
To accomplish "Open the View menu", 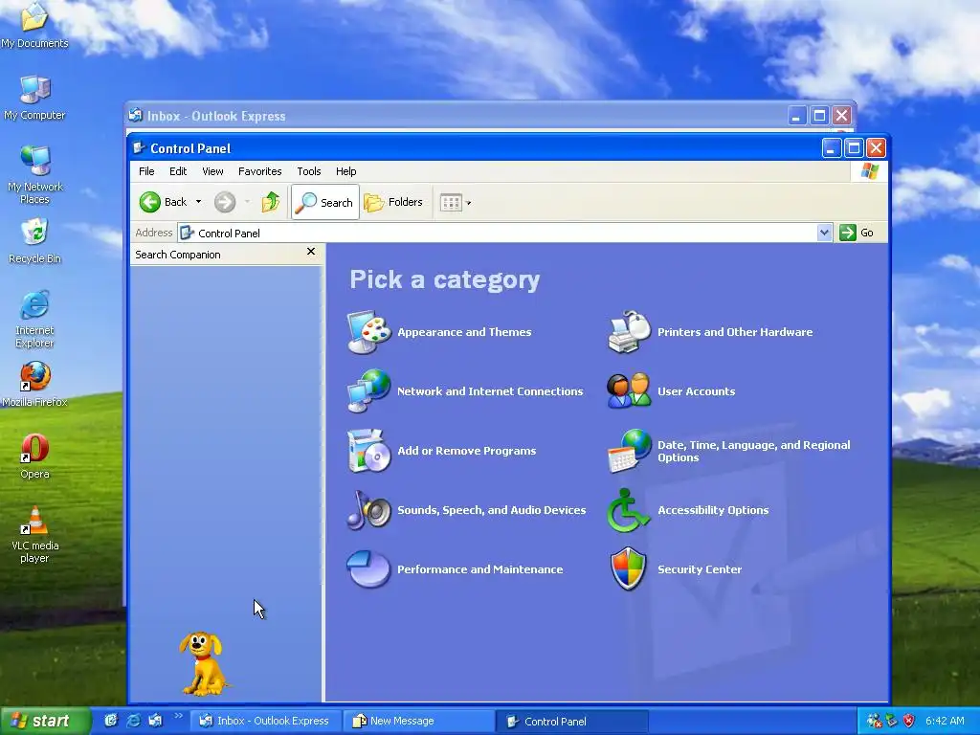I will pos(212,171).
